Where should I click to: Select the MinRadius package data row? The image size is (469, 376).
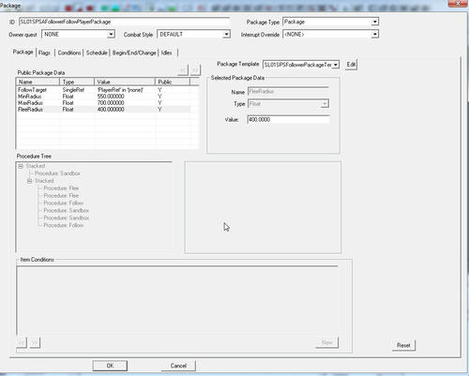(x=104, y=97)
